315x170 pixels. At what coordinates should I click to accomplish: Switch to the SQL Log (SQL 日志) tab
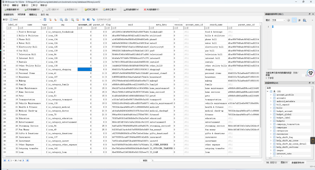click(x=271, y=163)
